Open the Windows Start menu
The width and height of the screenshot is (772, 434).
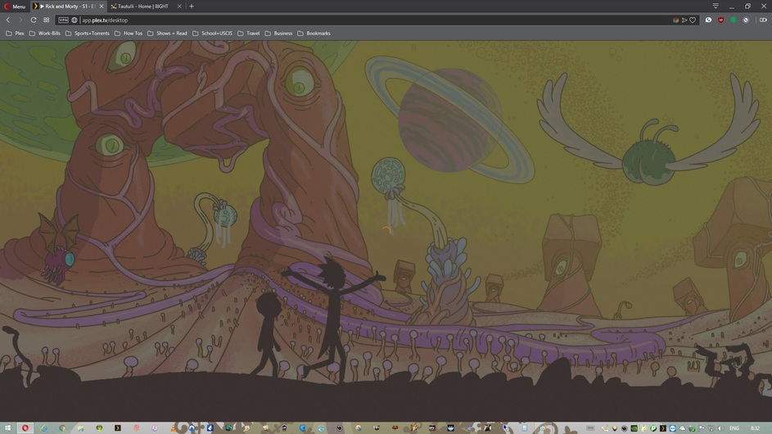(7, 428)
